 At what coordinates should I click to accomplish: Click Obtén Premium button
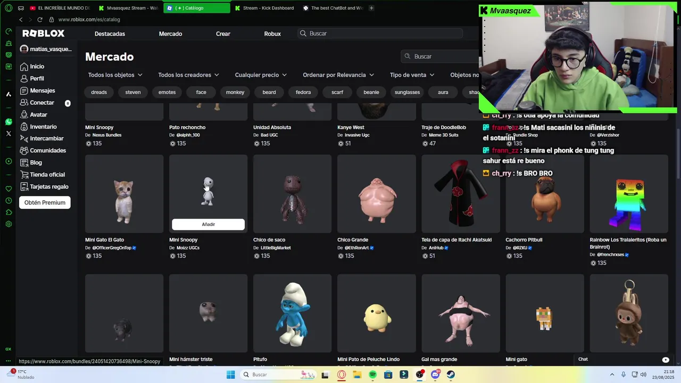click(45, 203)
